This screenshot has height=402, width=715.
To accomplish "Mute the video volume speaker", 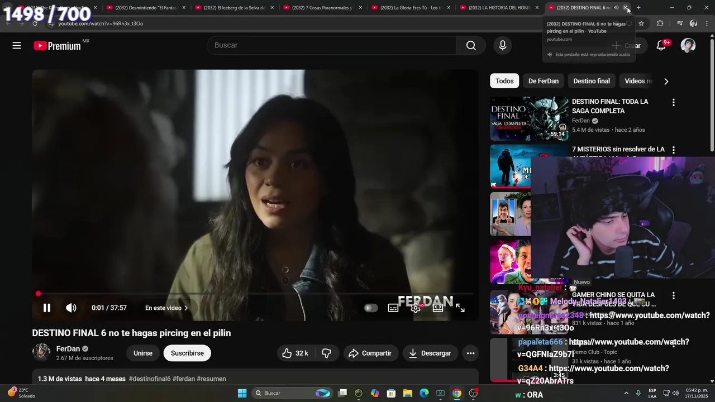I will [71, 308].
